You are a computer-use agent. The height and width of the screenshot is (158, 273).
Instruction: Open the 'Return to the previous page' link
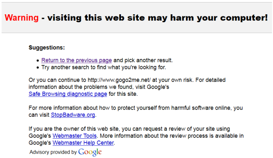(76, 60)
